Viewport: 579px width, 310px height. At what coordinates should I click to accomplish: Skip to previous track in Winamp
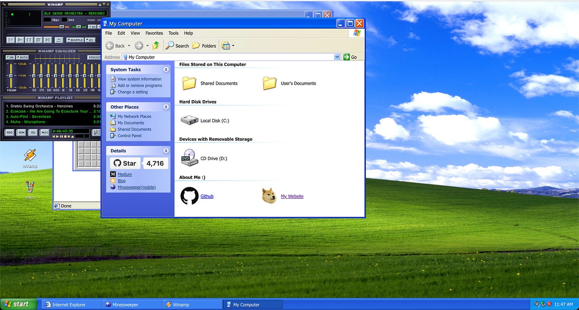(11, 40)
